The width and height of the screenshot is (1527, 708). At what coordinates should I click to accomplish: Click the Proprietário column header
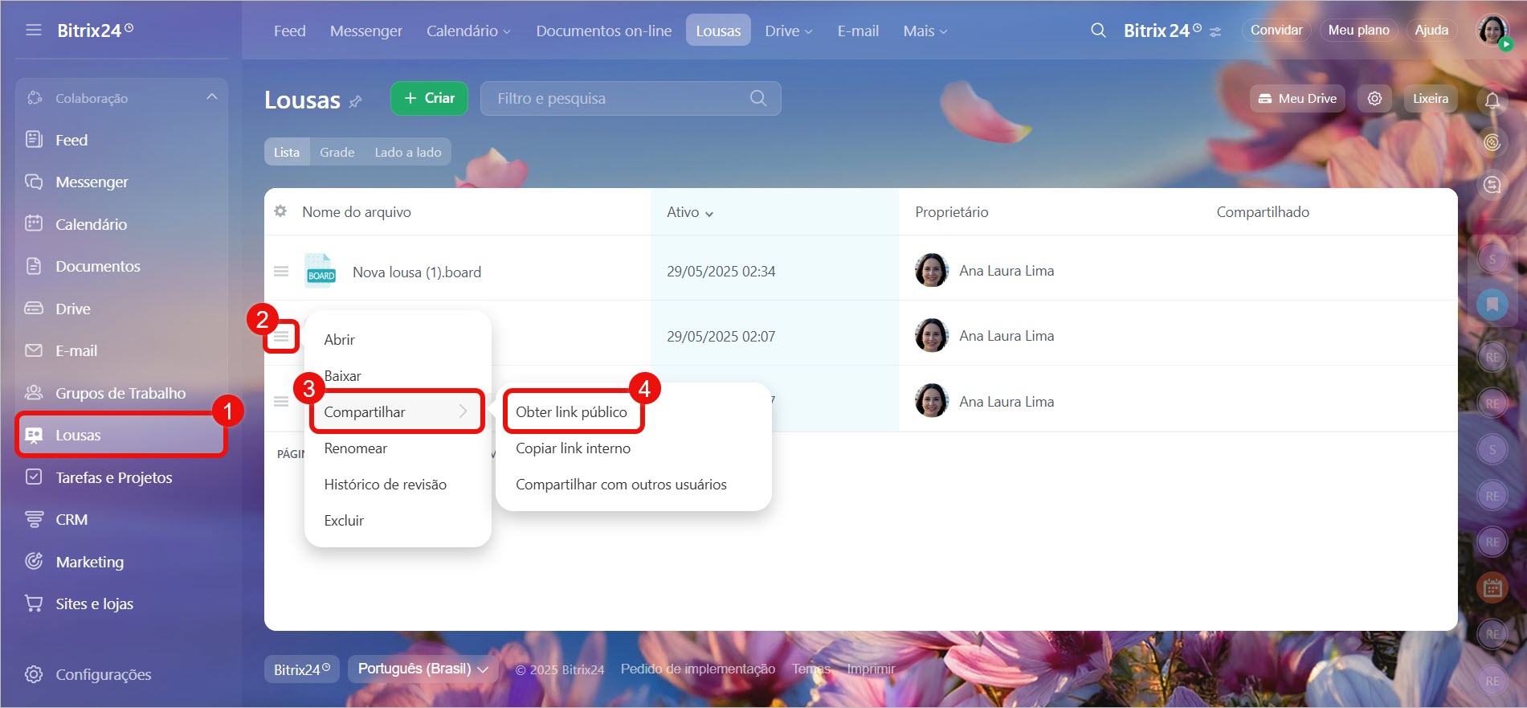tap(952, 211)
